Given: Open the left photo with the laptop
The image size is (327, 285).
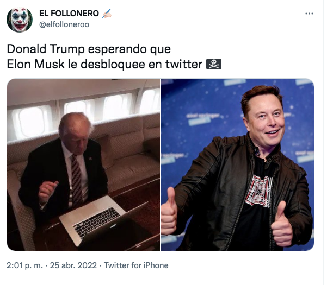Looking at the screenshot, I should [83, 164].
